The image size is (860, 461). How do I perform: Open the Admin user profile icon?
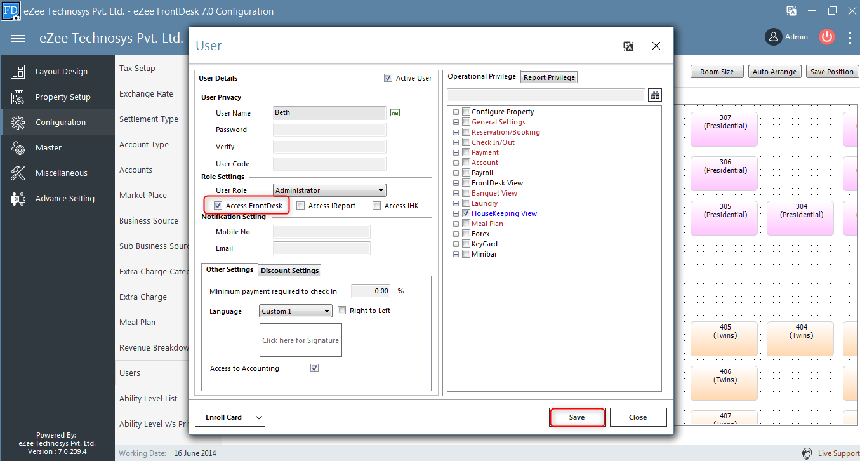pyautogui.click(x=773, y=37)
